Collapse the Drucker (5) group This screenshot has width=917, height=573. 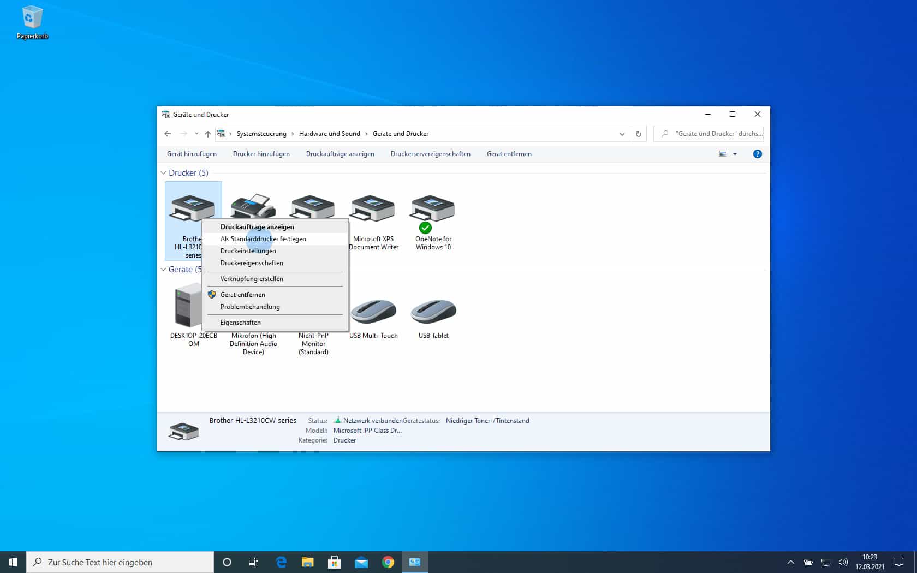(164, 173)
